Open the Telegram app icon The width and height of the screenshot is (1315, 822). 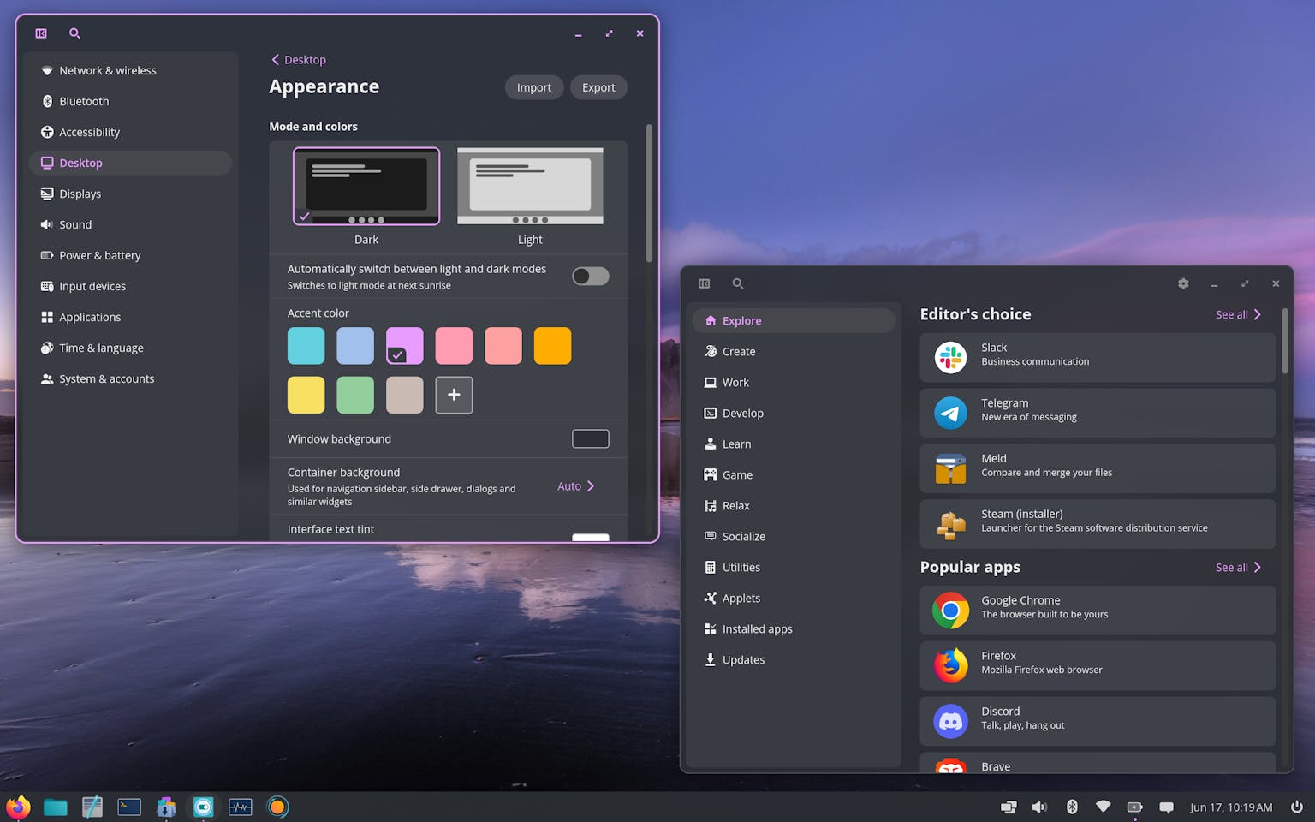950,413
